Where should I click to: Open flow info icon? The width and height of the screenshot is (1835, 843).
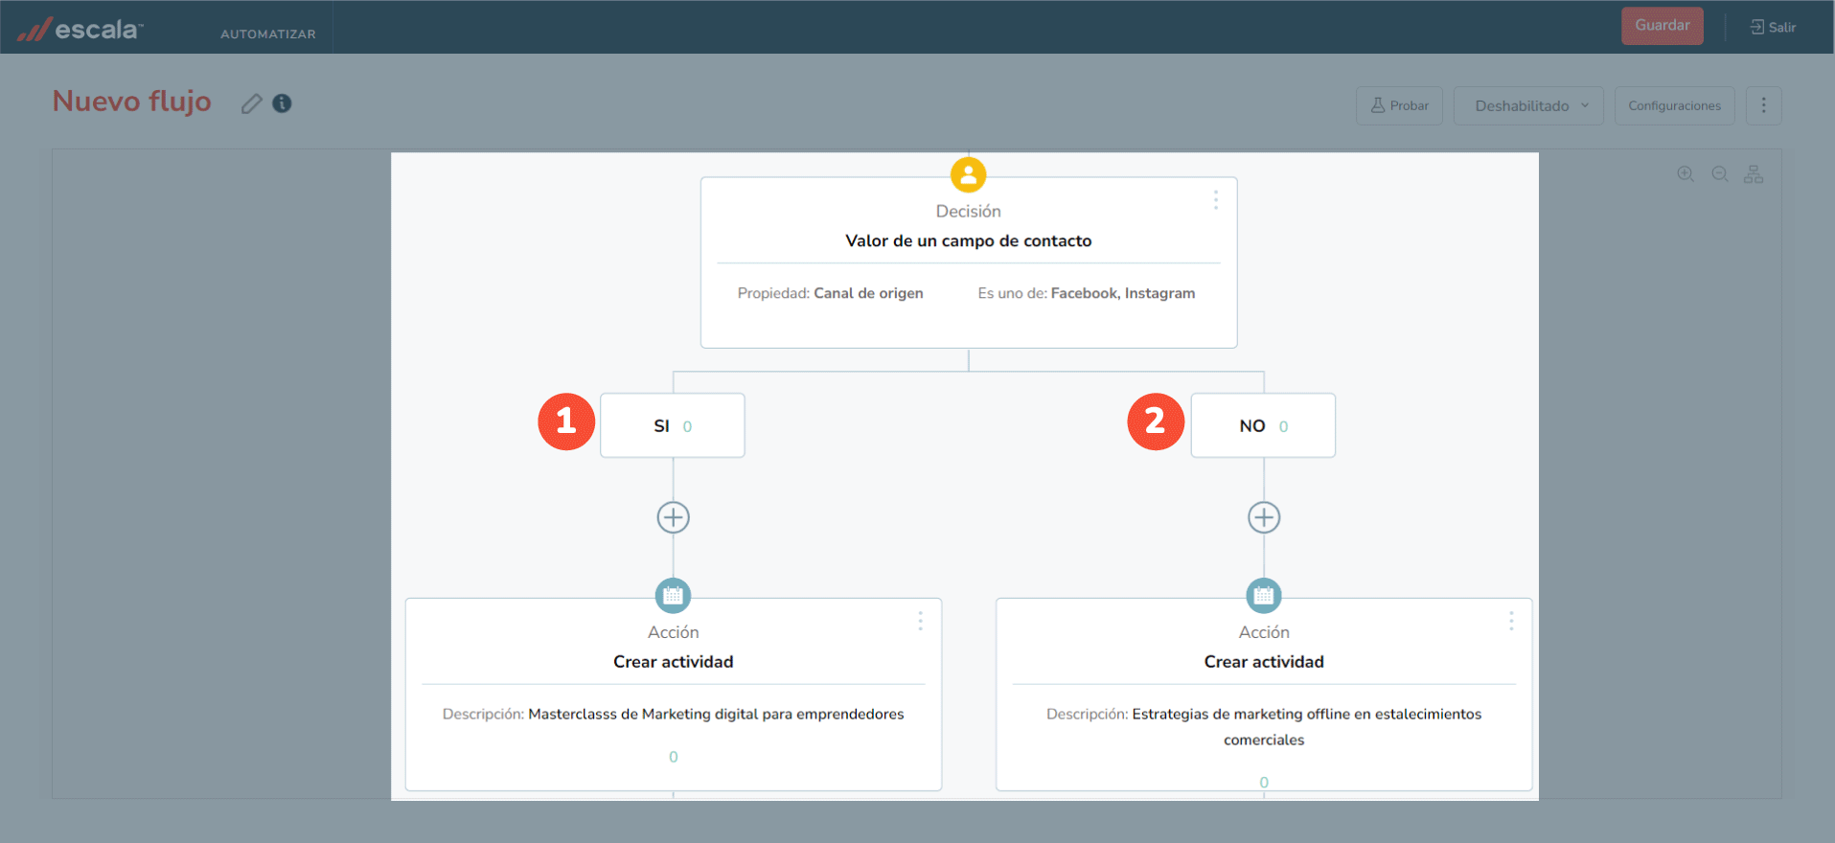(x=282, y=103)
